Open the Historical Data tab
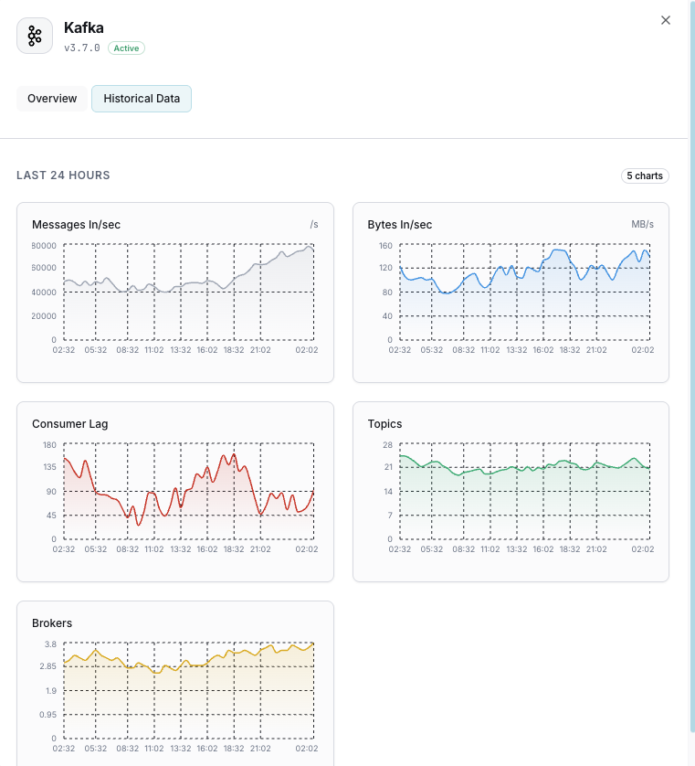 (141, 98)
